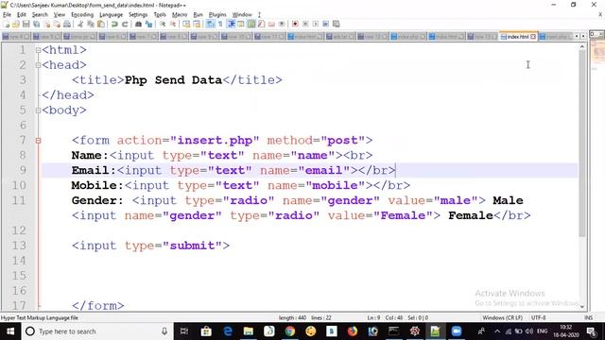Click the Save All toolbar icon

(x=36, y=24)
